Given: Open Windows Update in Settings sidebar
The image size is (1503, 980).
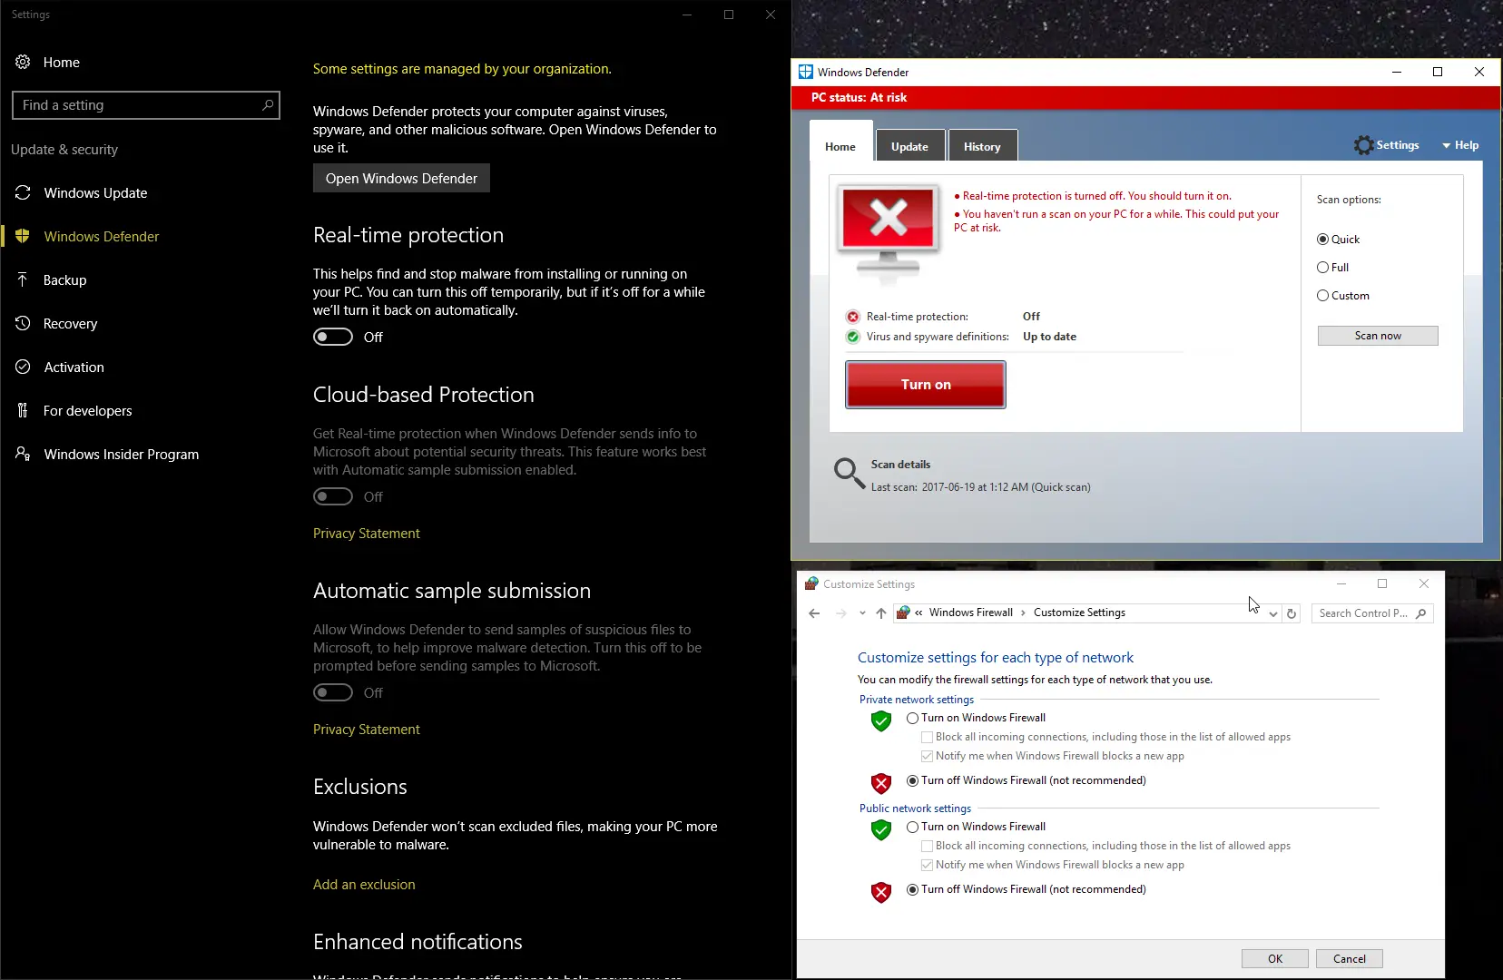Looking at the screenshot, I should coord(95,192).
